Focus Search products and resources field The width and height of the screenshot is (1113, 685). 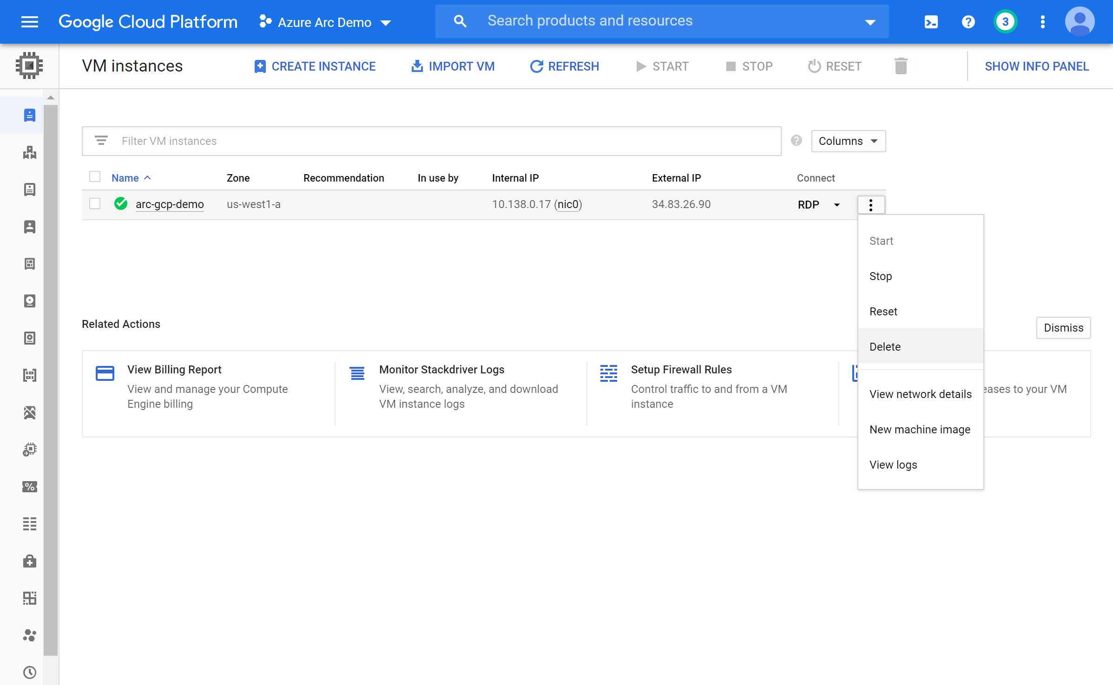click(x=662, y=21)
